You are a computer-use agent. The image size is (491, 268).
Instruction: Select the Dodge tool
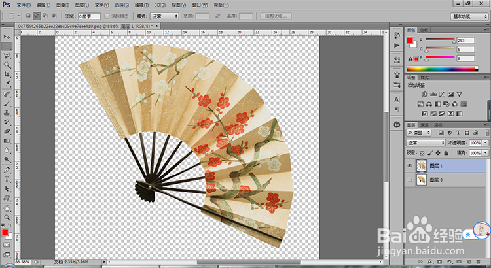[7, 159]
